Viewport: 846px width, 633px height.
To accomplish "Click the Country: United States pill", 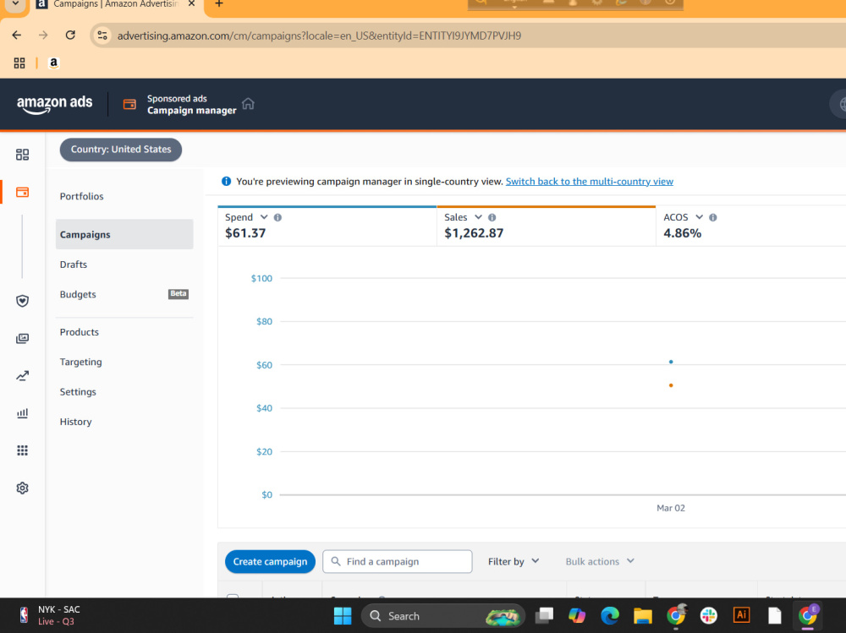I will pos(121,150).
